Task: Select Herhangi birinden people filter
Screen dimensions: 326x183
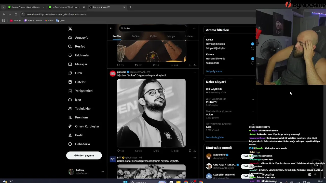Action: (252, 44)
